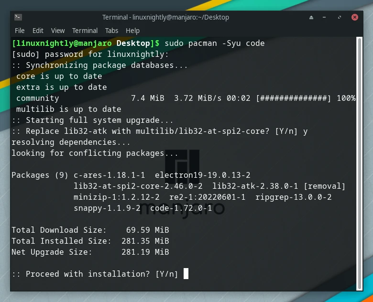Screen dimensions: 373x302
Task: Click the 'Packages (9)' label
Action: point(40,175)
